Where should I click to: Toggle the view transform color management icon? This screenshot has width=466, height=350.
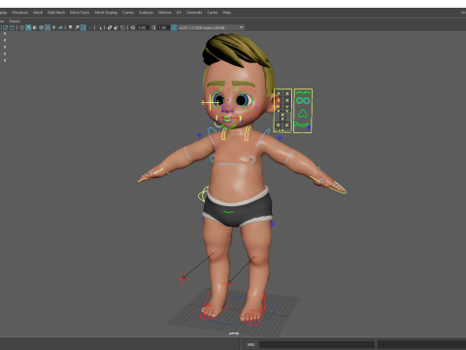click(174, 27)
